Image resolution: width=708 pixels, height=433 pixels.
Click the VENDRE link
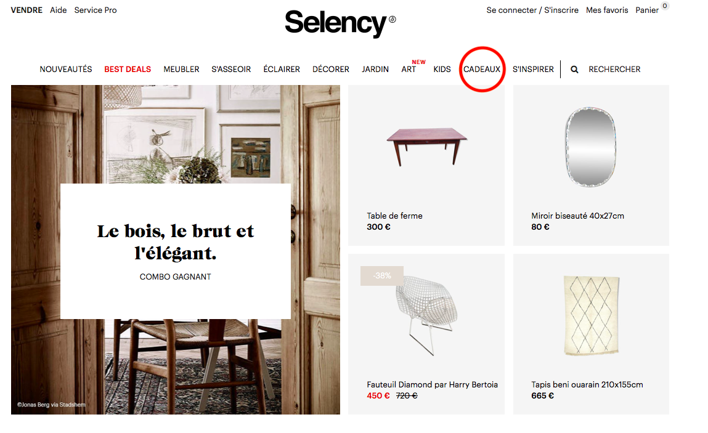point(26,10)
